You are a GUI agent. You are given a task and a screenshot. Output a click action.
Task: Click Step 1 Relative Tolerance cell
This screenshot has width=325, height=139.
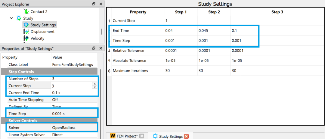(x=181, y=51)
